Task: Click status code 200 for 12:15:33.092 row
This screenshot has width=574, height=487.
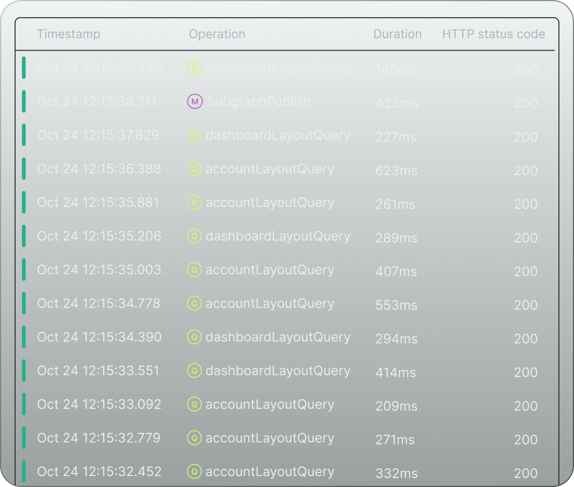Action: (x=525, y=406)
